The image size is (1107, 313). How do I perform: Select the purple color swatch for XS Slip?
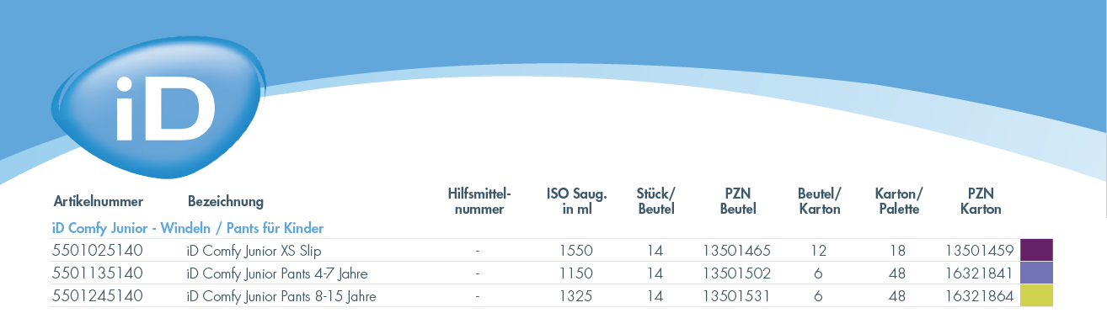[1036, 250]
